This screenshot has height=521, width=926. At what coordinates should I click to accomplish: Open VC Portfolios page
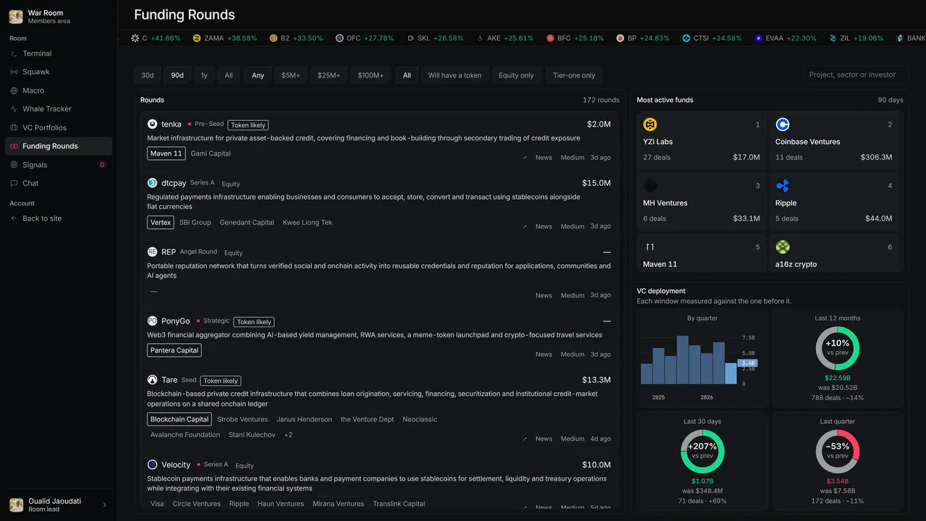[x=58, y=127]
